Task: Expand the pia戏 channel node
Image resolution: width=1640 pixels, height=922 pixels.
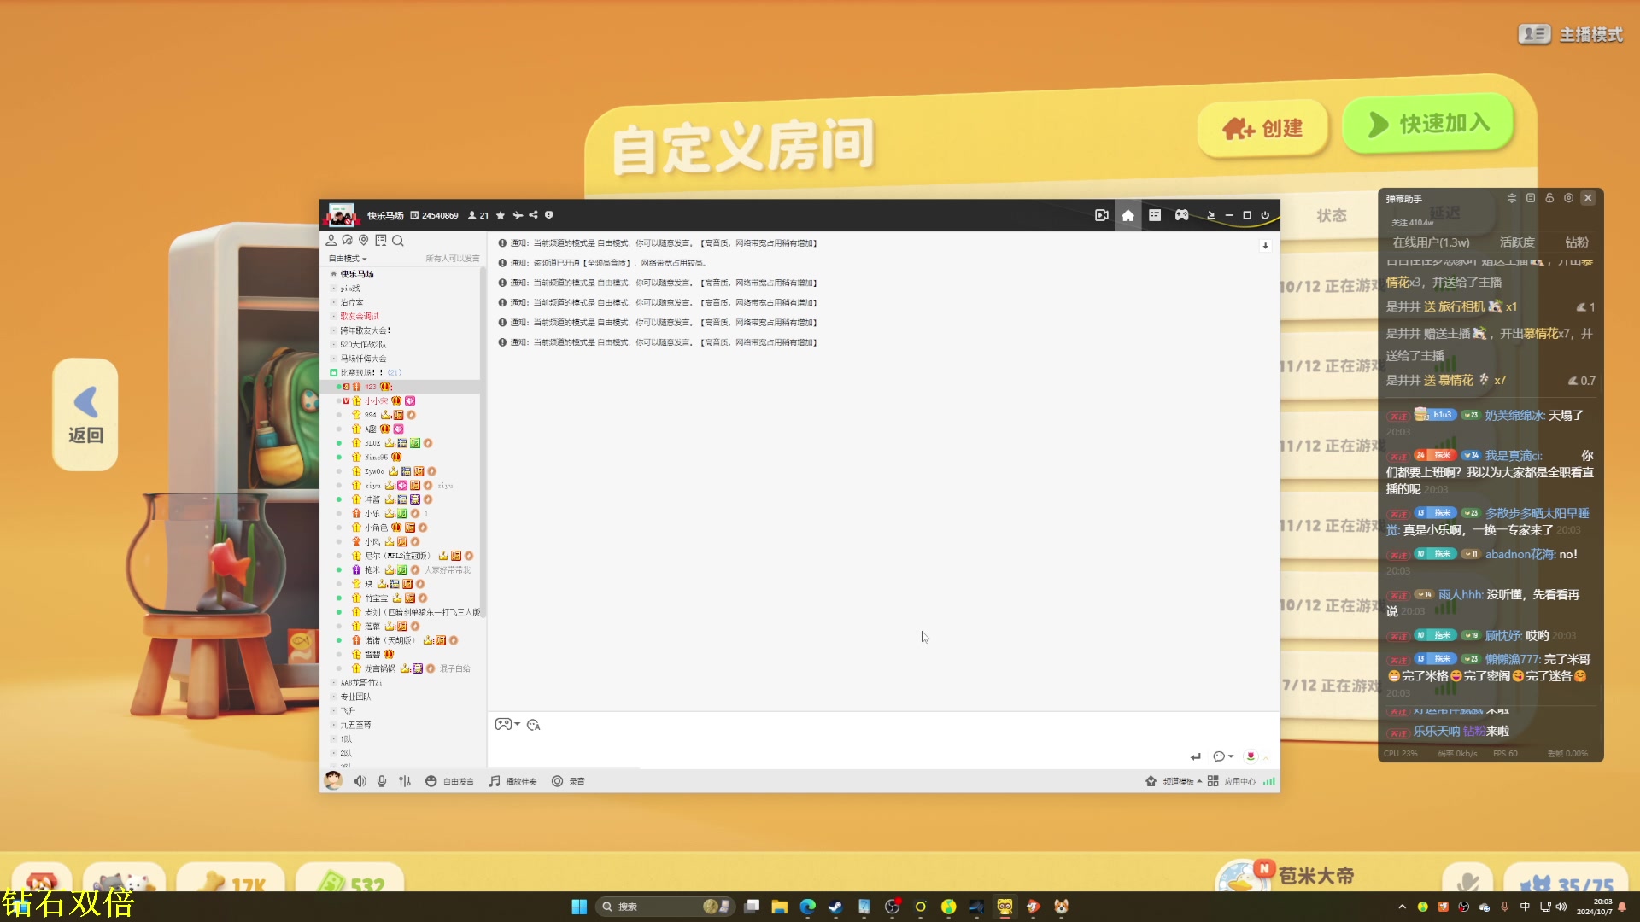Action: (x=334, y=289)
